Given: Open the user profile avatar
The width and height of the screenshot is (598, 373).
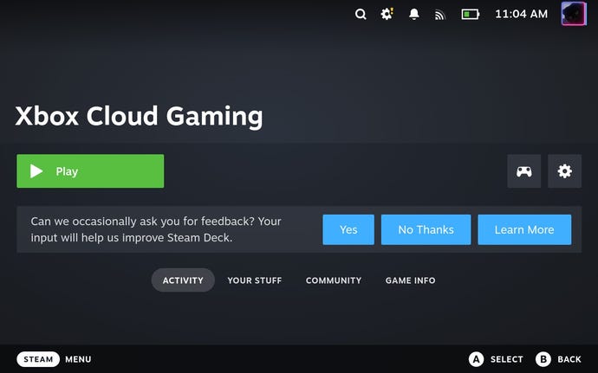Looking at the screenshot, I should (574, 14).
